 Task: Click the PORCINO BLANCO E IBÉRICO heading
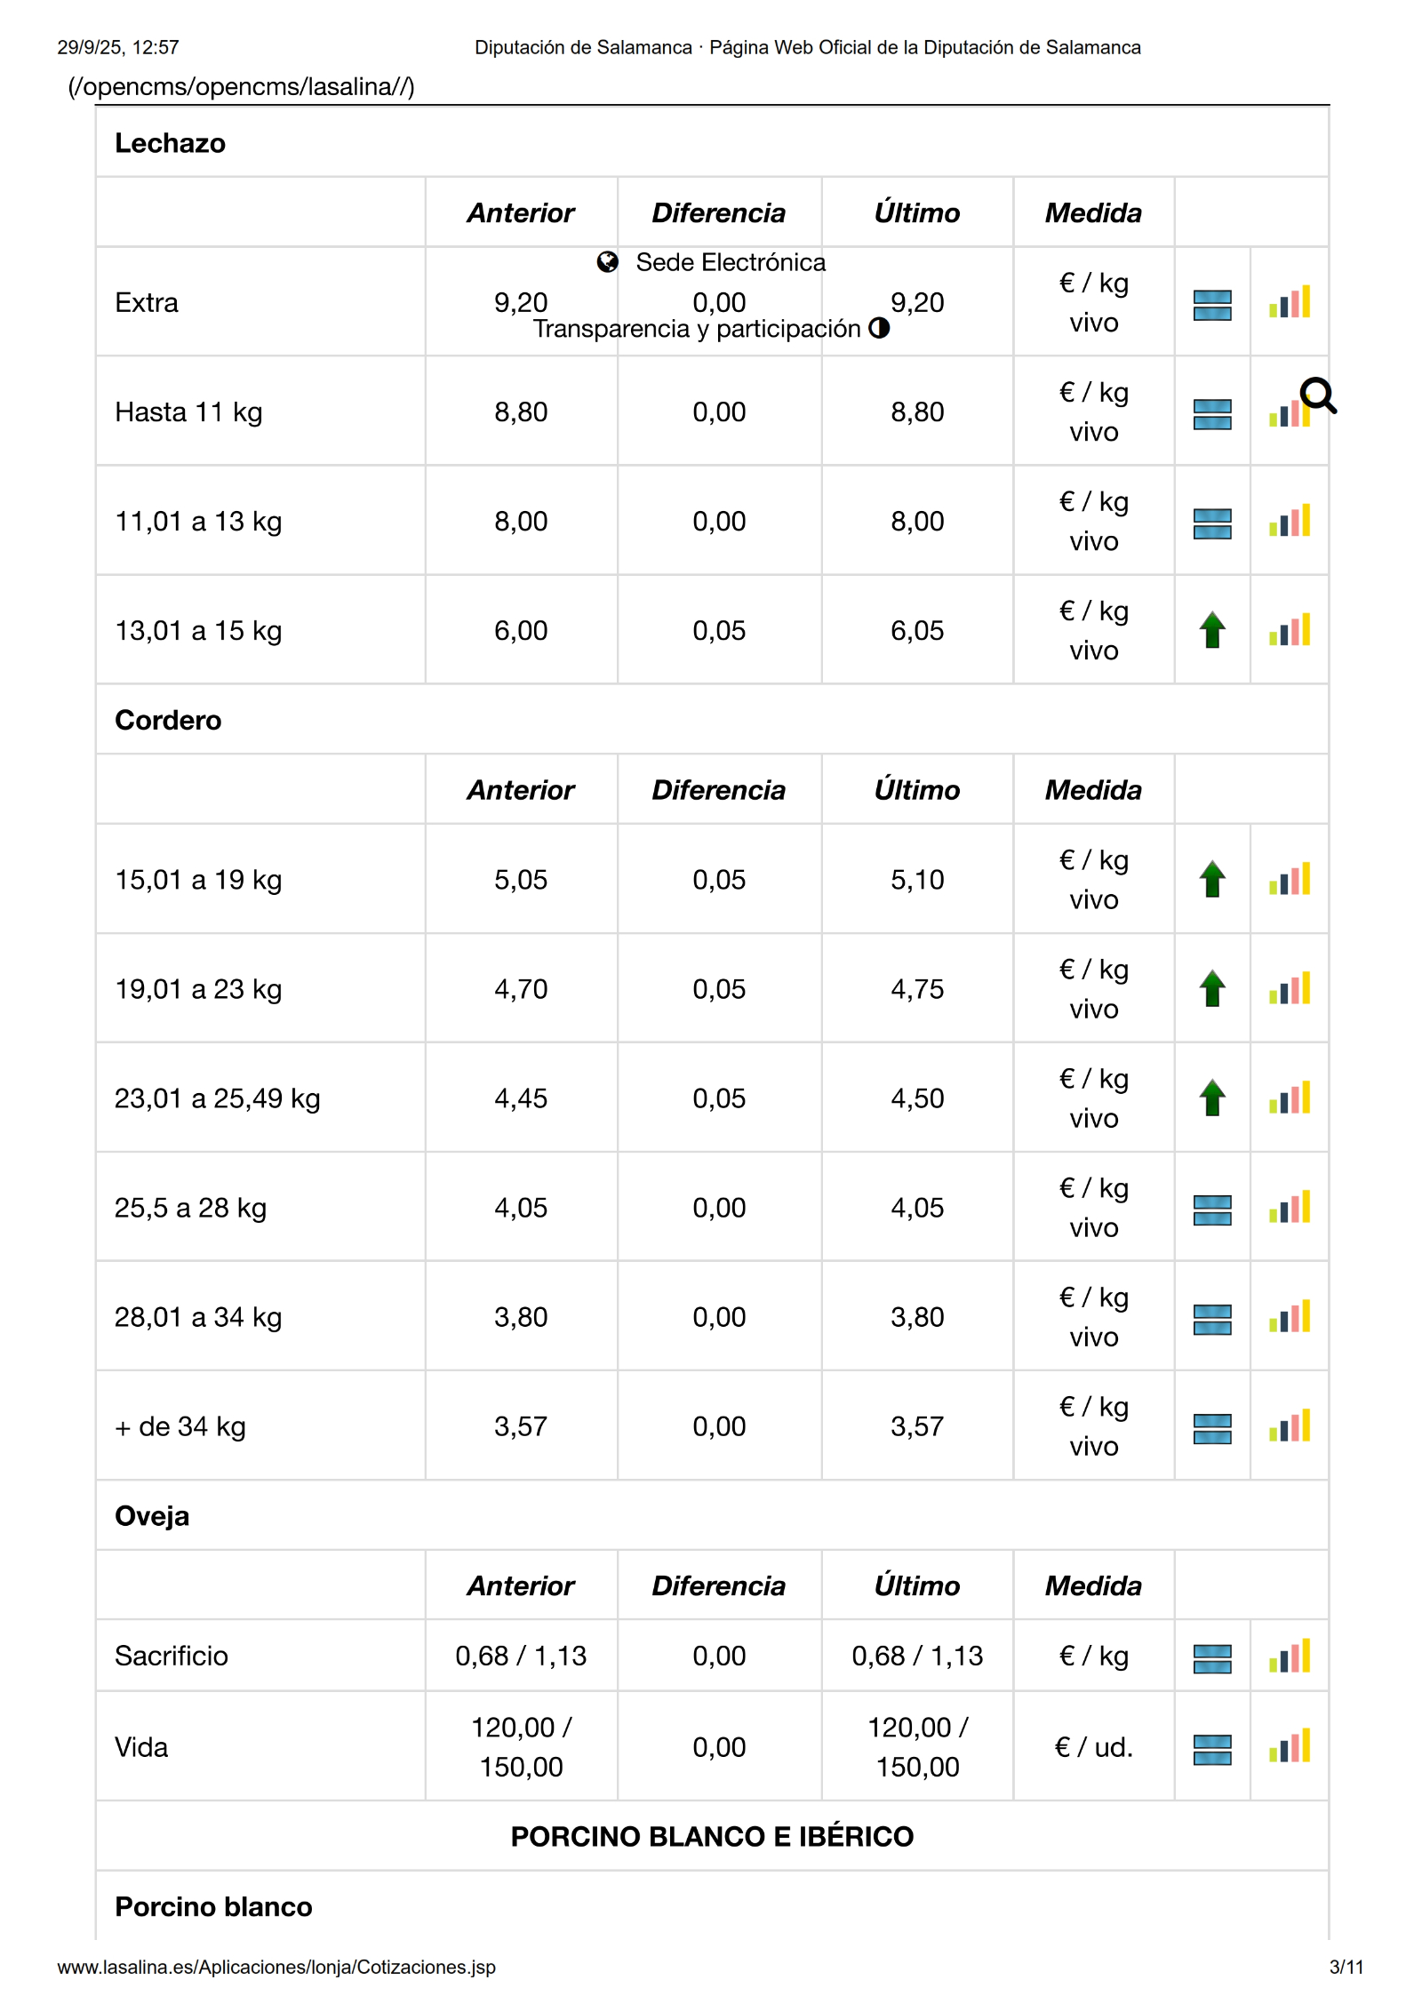[x=711, y=1836]
